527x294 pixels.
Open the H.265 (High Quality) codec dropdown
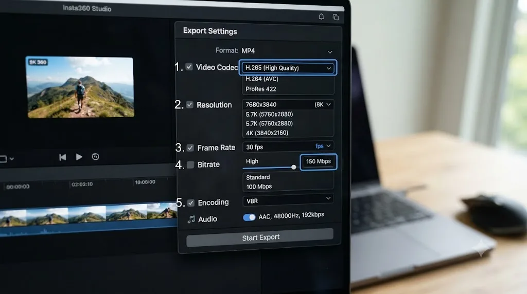288,68
